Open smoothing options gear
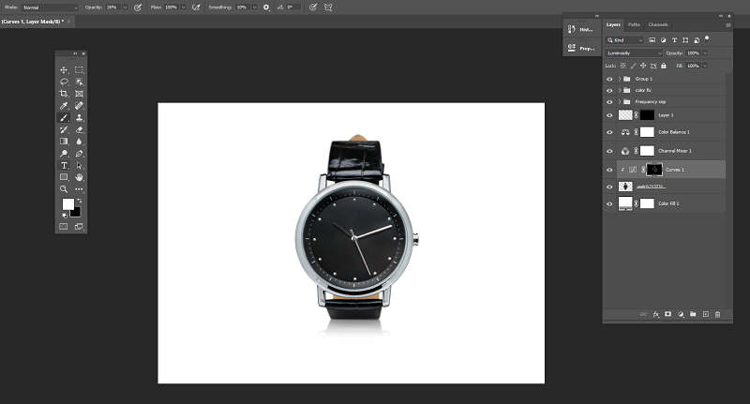 tap(266, 7)
